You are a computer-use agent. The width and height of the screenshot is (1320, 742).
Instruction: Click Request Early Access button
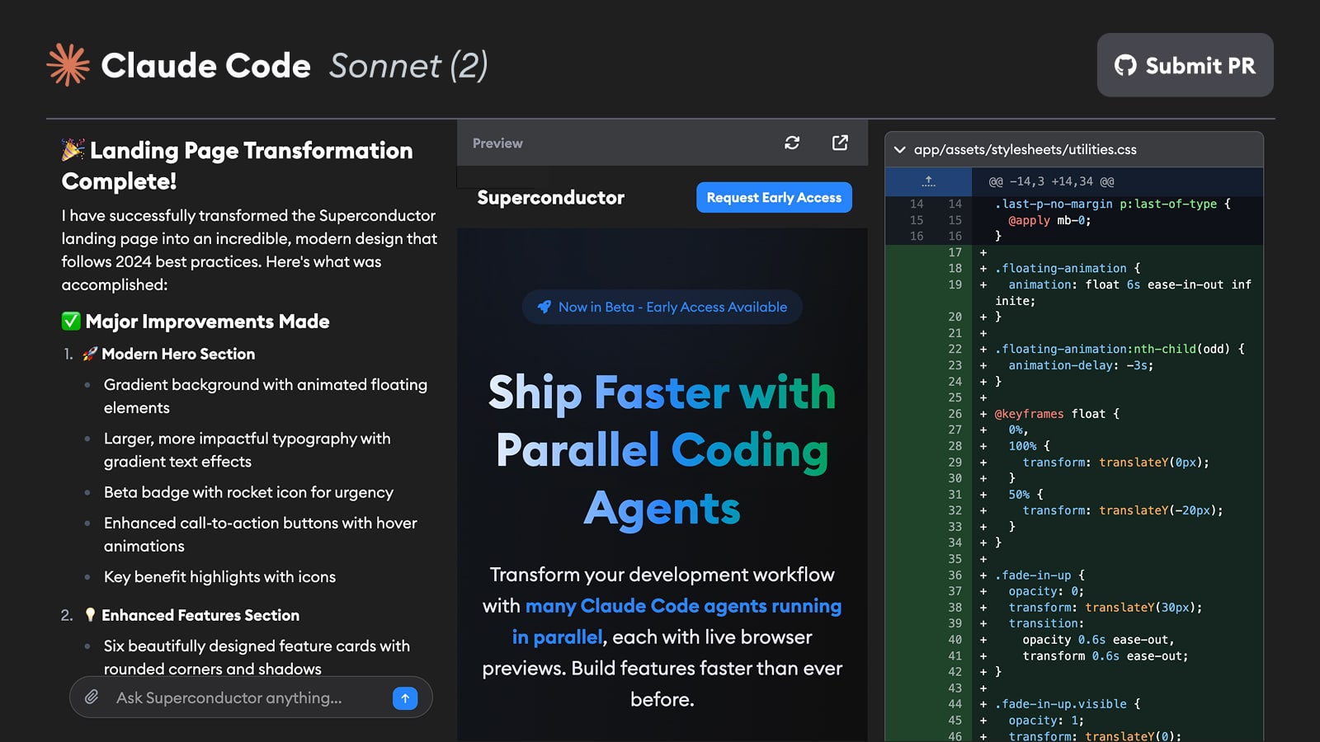tap(774, 197)
